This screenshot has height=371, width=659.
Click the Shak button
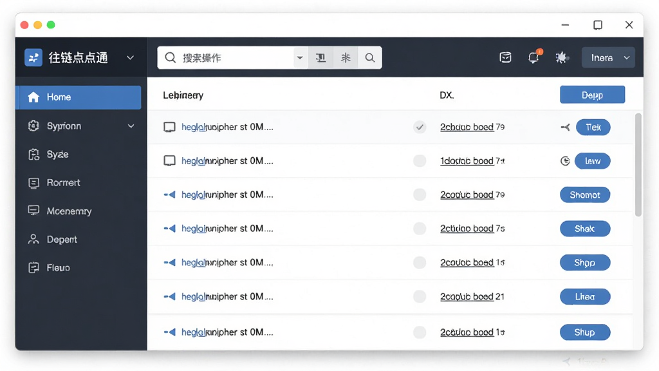pos(584,229)
